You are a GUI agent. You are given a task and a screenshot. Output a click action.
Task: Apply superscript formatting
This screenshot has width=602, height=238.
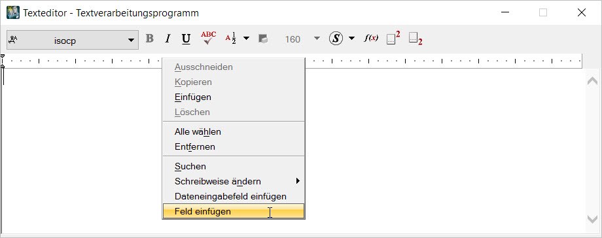pos(393,38)
